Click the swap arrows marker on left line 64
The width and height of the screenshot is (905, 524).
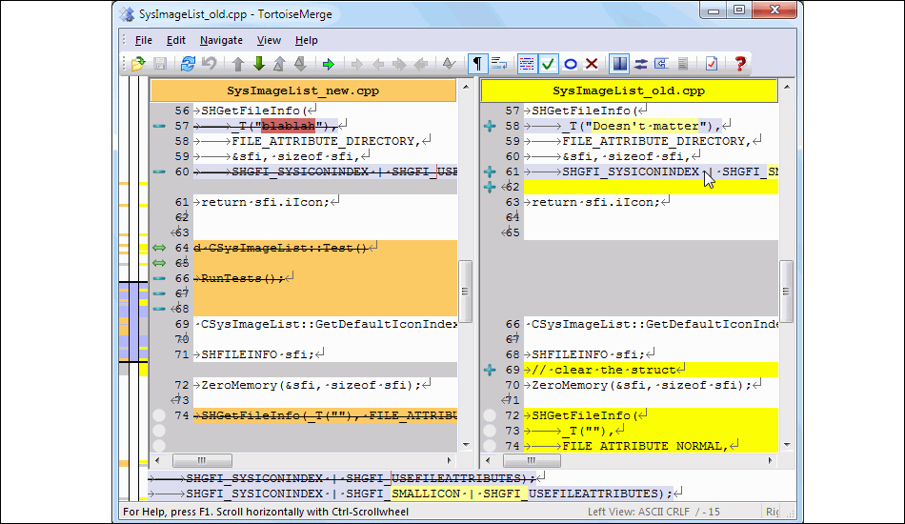coord(159,248)
